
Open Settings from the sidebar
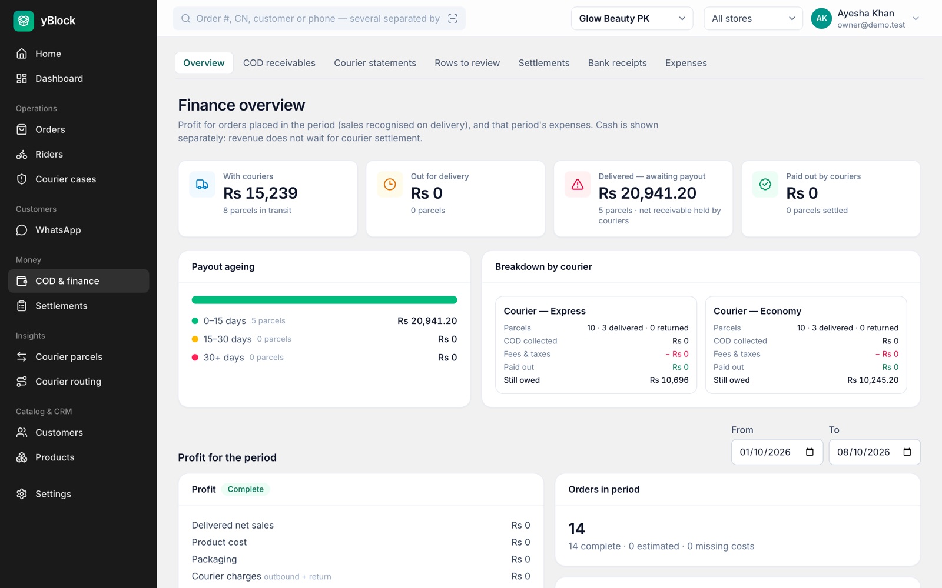[78, 494]
